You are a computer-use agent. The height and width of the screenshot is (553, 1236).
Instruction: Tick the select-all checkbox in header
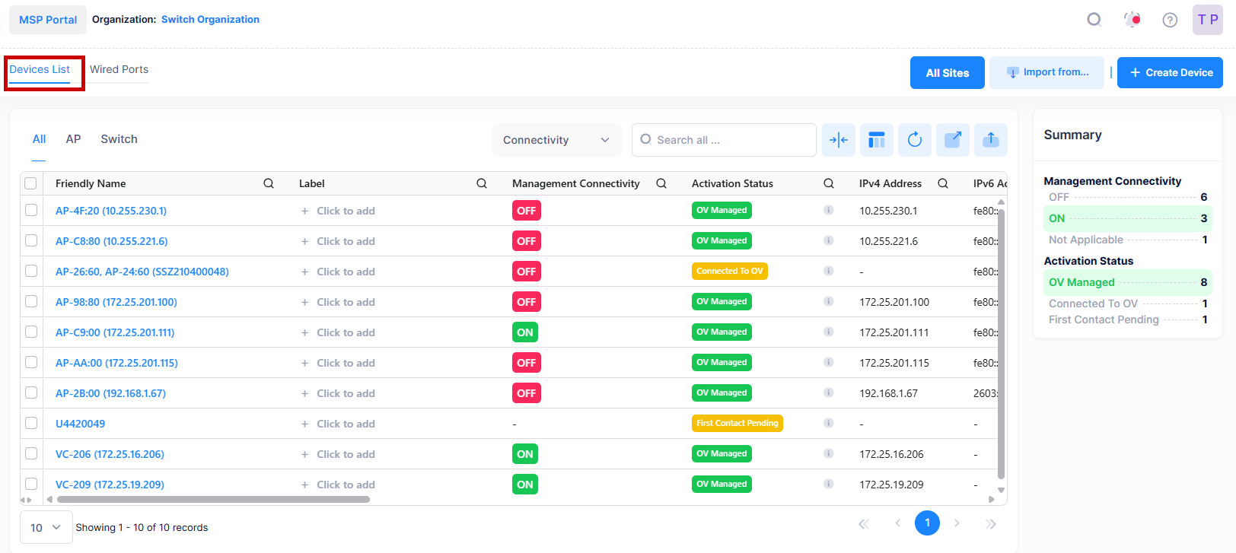pyautogui.click(x=31, y=183)
